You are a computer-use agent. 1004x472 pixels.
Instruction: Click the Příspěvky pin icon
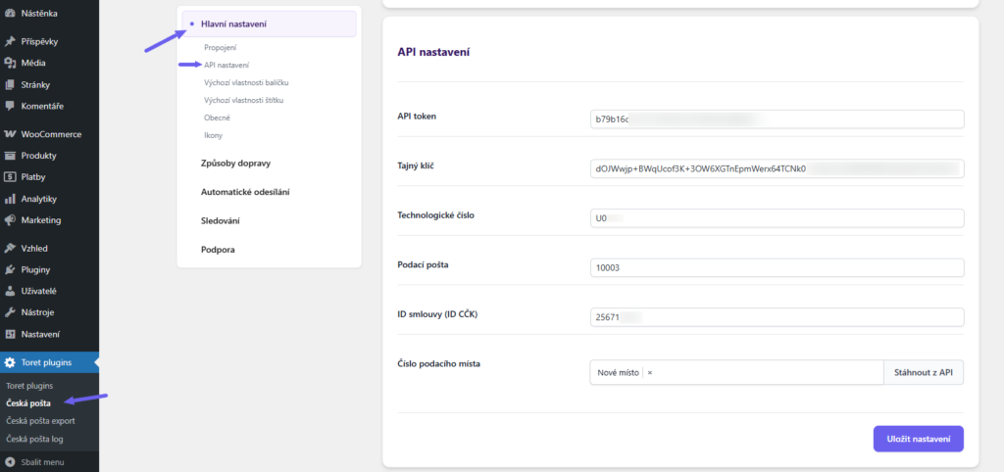pos(10,41)
